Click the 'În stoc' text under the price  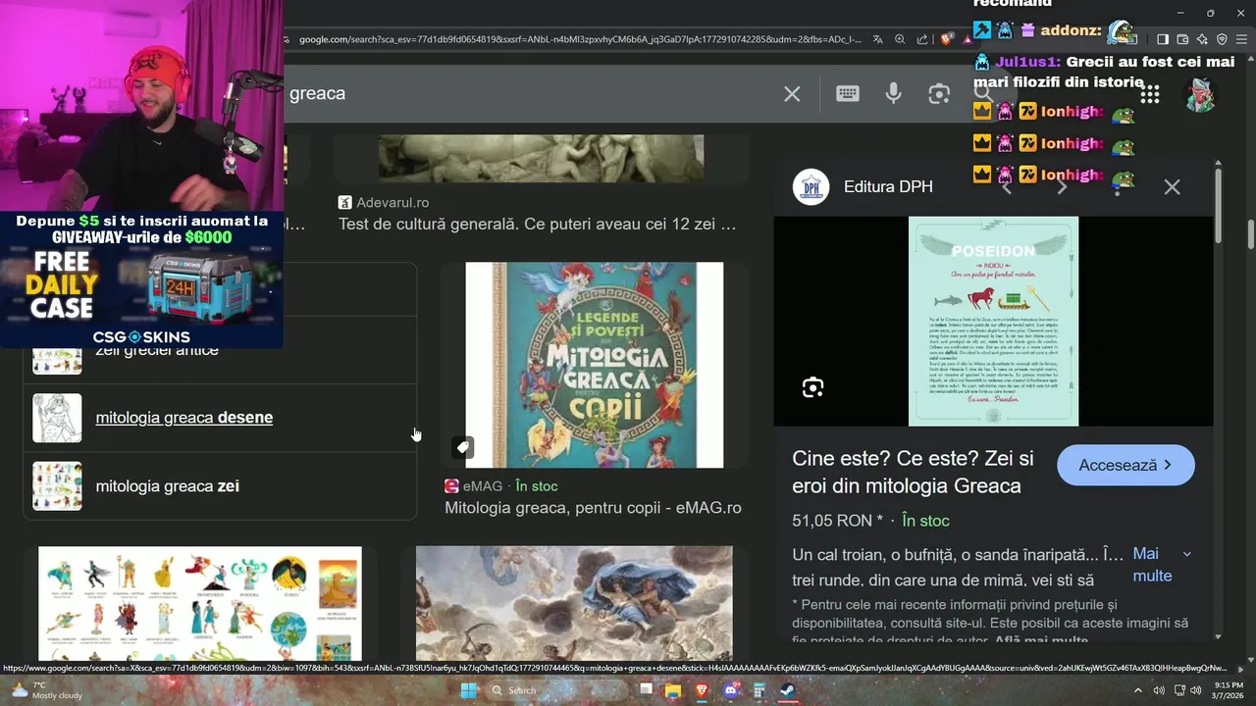[925, 521]
